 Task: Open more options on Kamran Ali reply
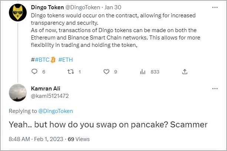(215, 89)
